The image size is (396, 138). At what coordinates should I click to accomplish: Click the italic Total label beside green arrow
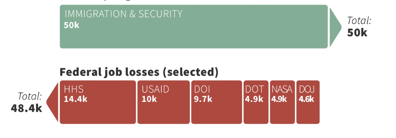(x=359, y=21)
